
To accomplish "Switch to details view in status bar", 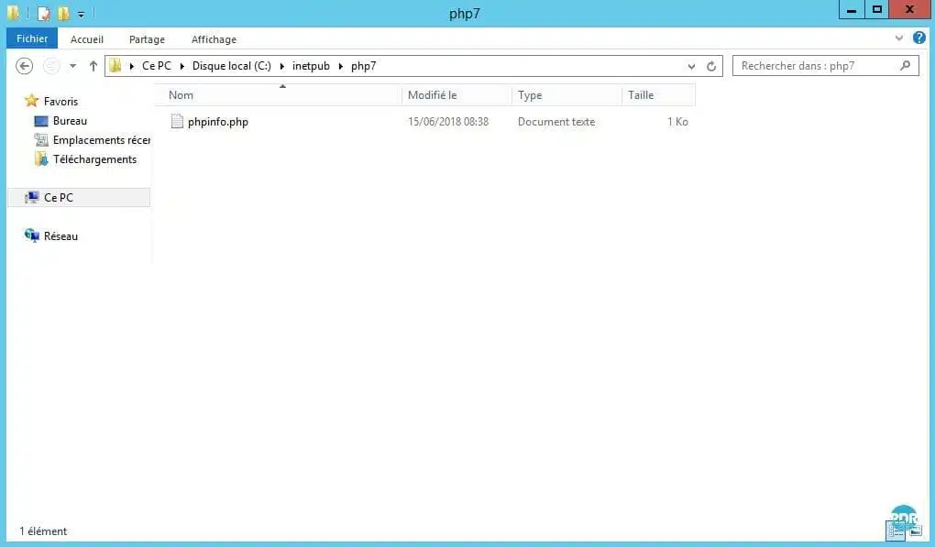I will pos(896,530).
